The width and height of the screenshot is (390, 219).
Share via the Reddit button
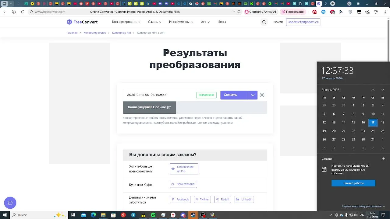pyautogui.click(x=222, y=200)
